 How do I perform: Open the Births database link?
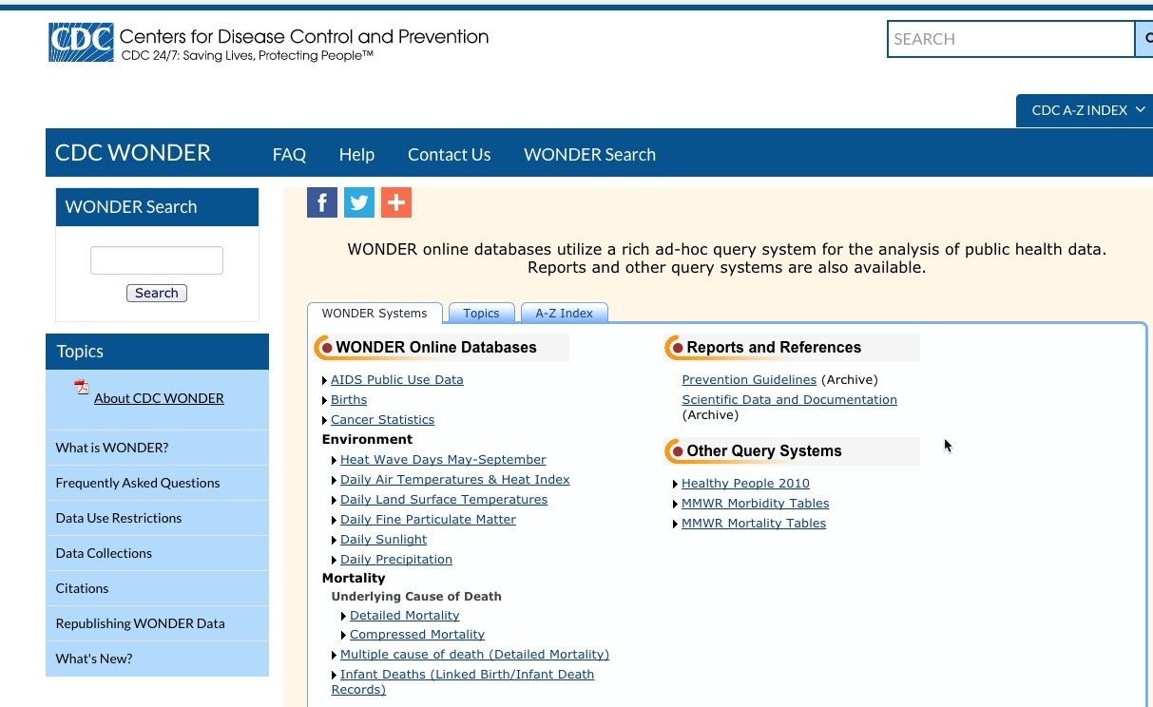pos(349,400)
